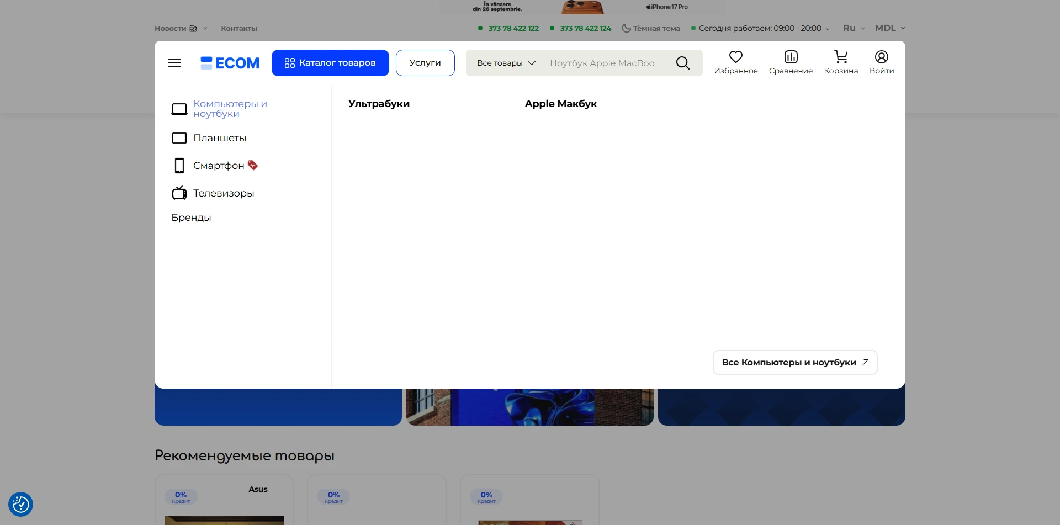Viewport: 1060px width, 525px height.
Task: Toggle Тёмная тема dark theme
Action: click(x=651, y=28)
